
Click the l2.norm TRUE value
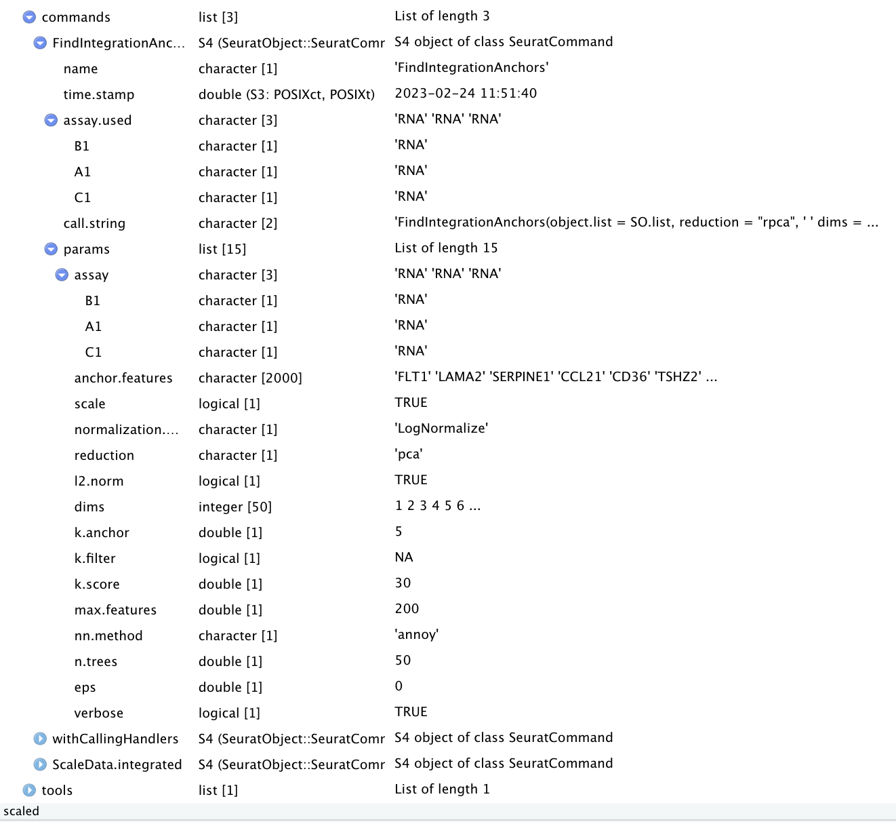(x=410, y=480)
